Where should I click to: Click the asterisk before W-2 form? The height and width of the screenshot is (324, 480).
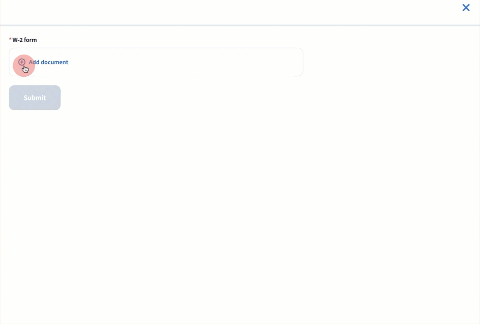[x=10, y=40]
